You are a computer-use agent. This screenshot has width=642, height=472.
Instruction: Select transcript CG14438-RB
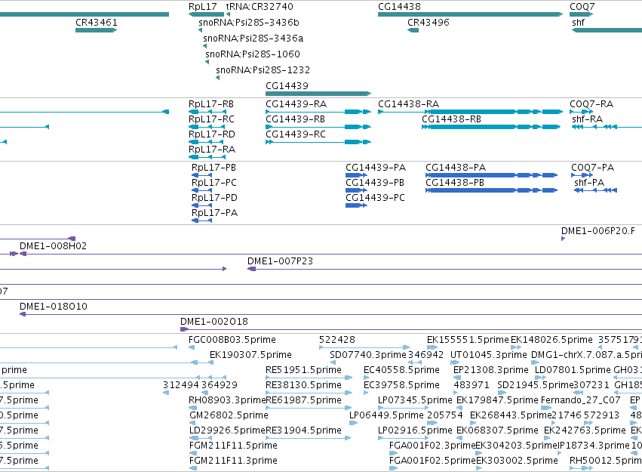[451, 119]
